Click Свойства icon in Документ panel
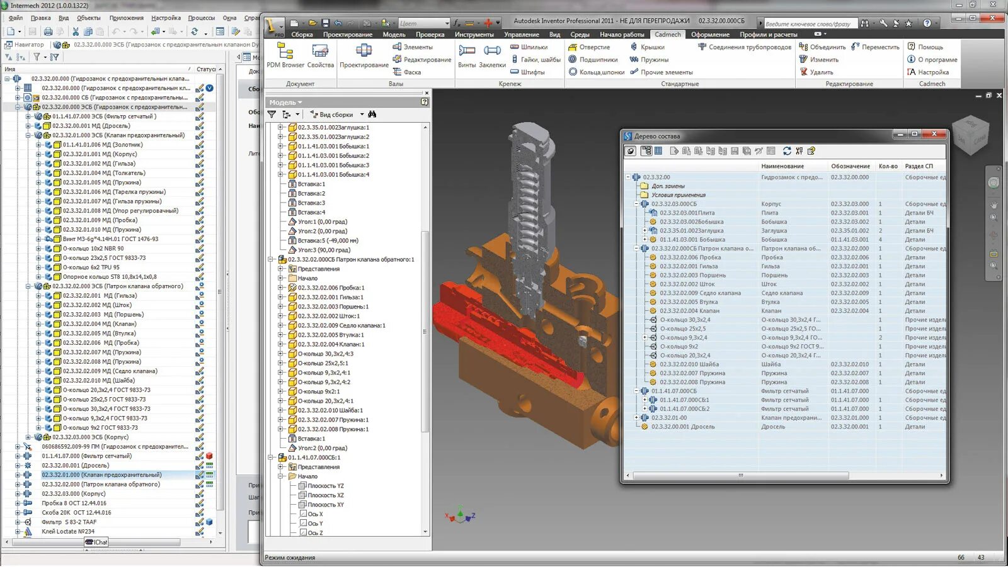This screenshot has width=1008, height=567. tap(320, 55)
